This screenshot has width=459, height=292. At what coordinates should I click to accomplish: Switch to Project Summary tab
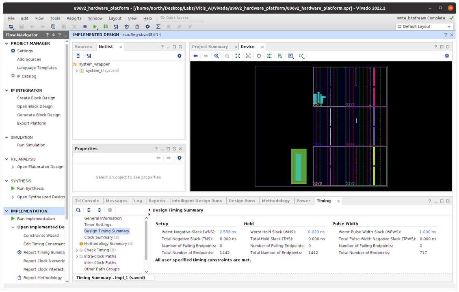(210, 47)
